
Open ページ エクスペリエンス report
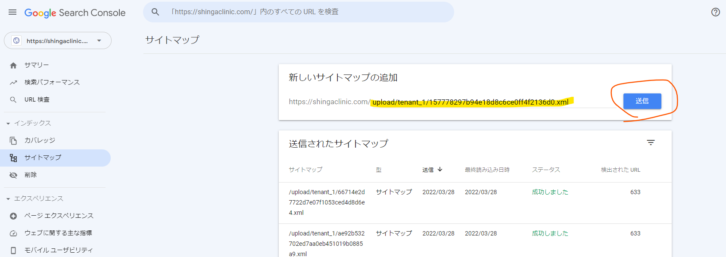pos(59,216)
